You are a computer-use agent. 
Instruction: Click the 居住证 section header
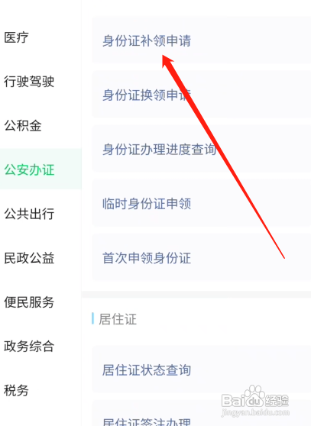[118, 318]
